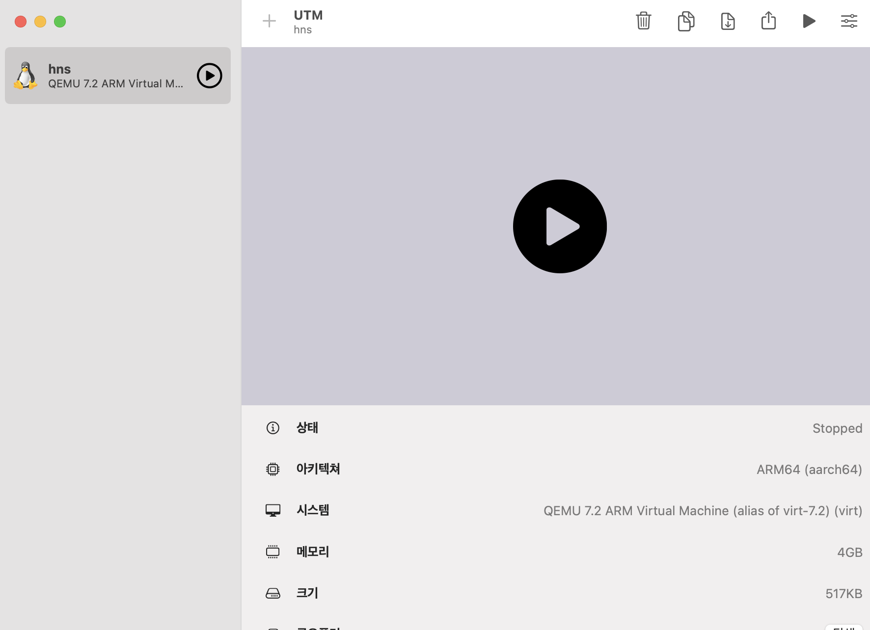The height and width of the screenshot is (630, 870).
Task: Click the 아키텍쳐 label
Action: [318, 469]
